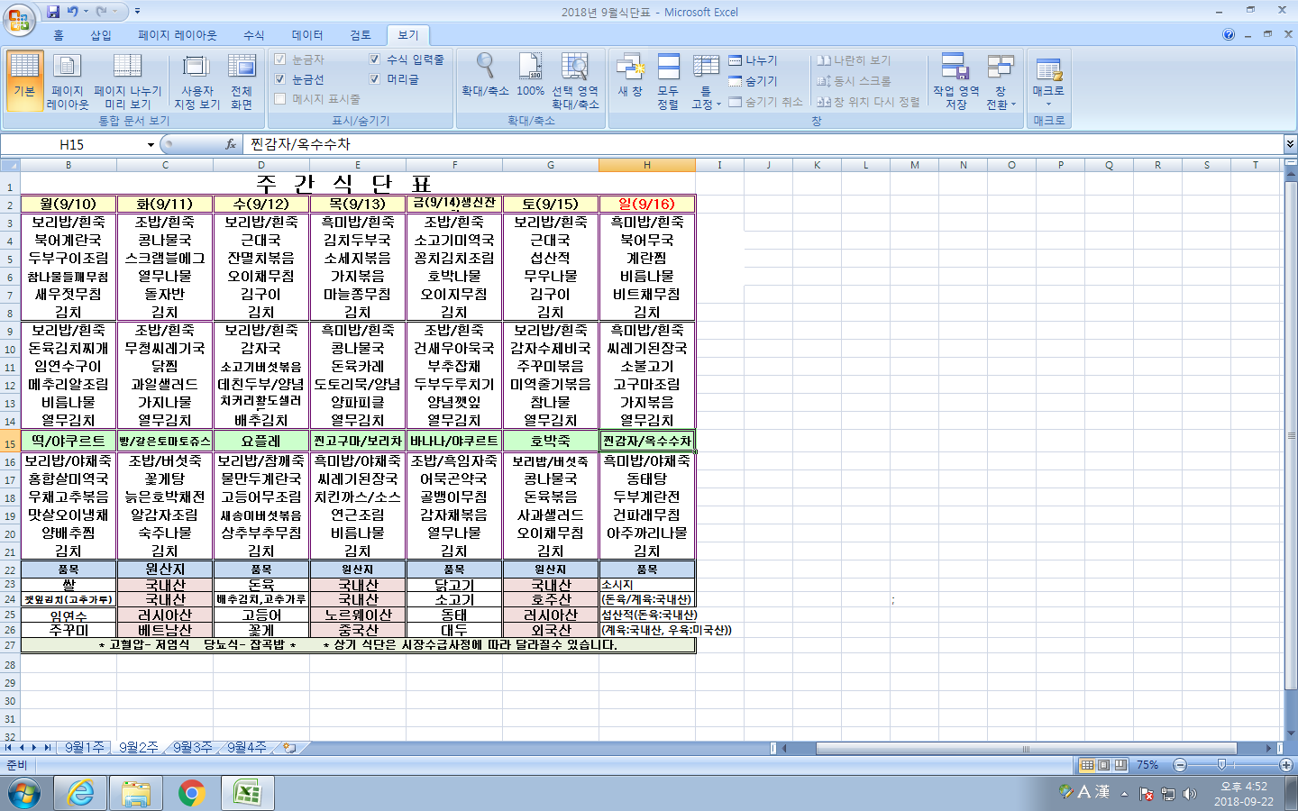Select the 9월3주 sheet tab
The height and width of the screenshot is (811, 1298).
click(192, 747)
